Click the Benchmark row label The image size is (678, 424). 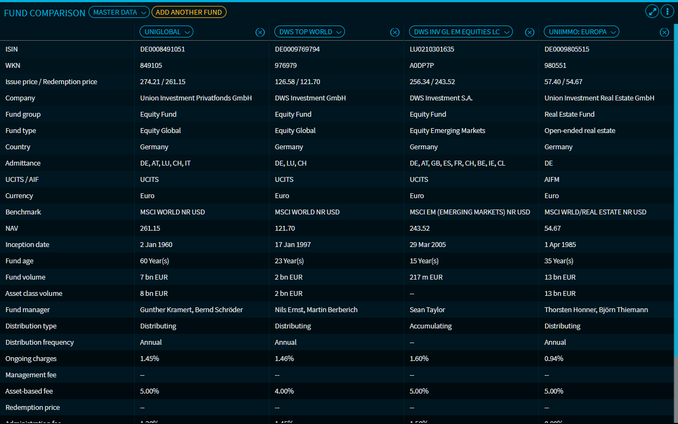23,212
